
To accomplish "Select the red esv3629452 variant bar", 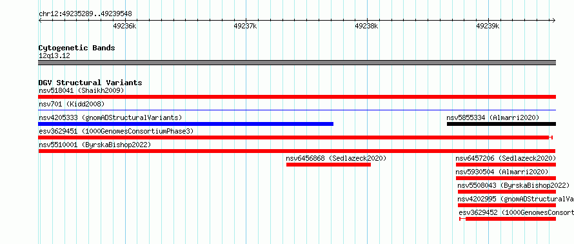I will 508,219.
